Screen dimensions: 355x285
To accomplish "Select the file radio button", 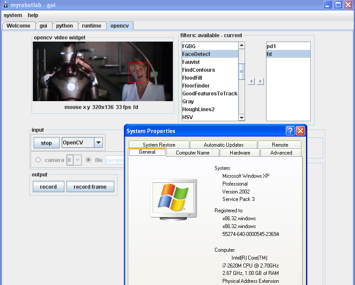I will 88,160.
